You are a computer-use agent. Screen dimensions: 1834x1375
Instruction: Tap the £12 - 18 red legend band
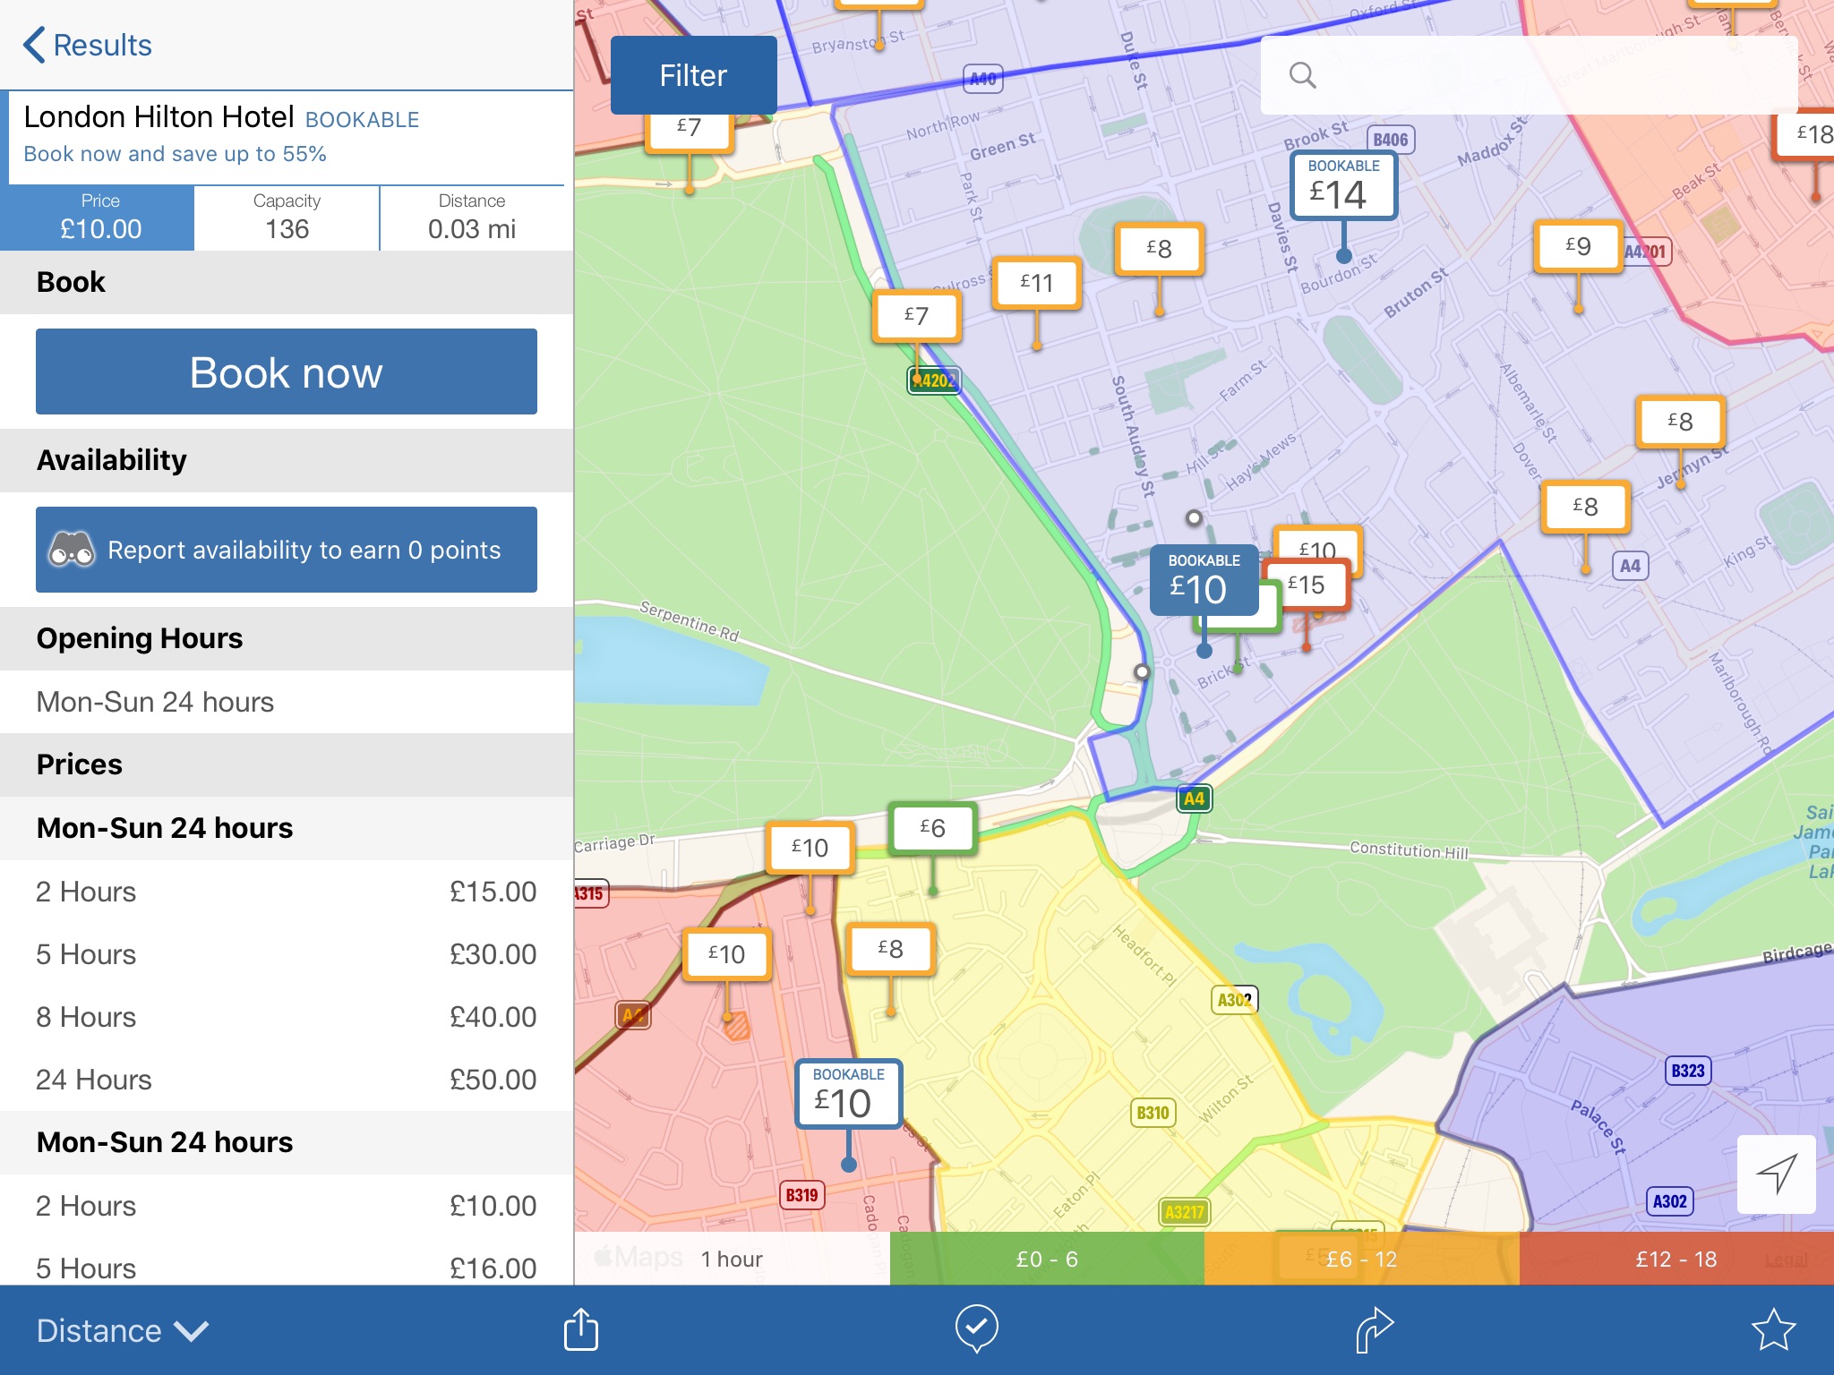pos(1675,1259)
